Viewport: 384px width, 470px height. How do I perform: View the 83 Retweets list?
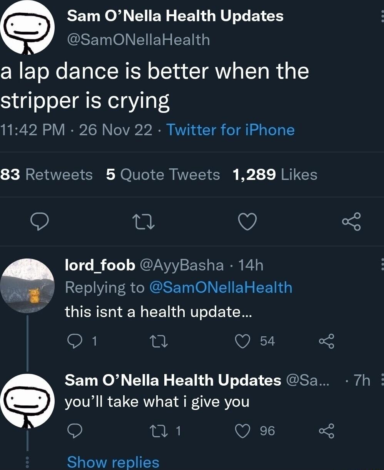point(46,175)
